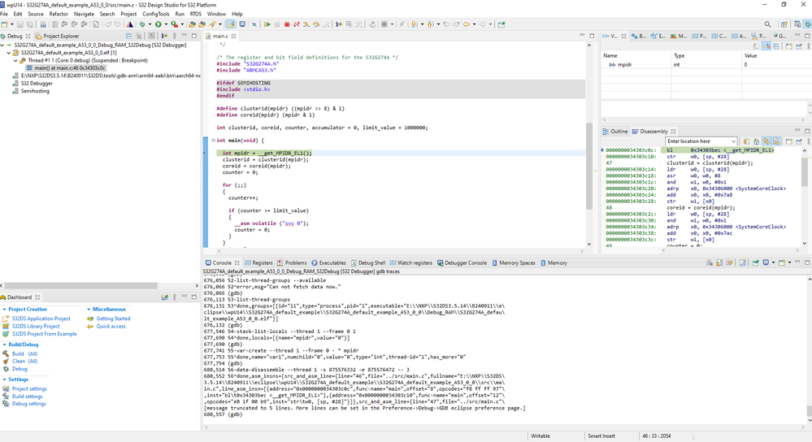Click the Disconnect debugger icon

[296, 24]
